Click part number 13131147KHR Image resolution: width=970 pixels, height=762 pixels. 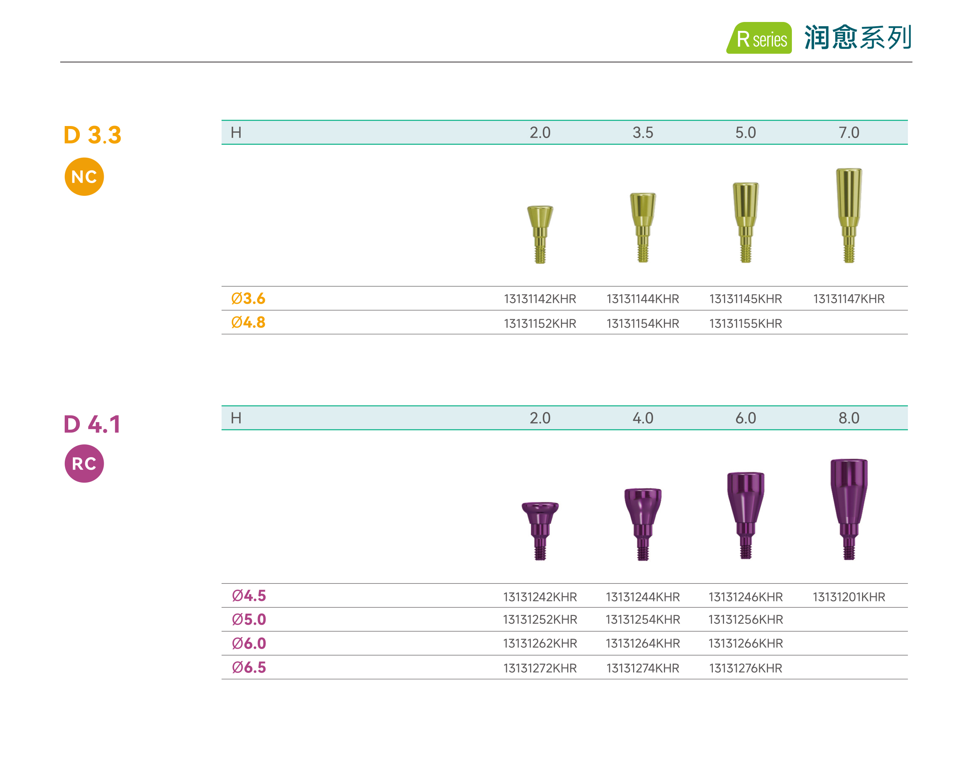[x=848, y=299]
